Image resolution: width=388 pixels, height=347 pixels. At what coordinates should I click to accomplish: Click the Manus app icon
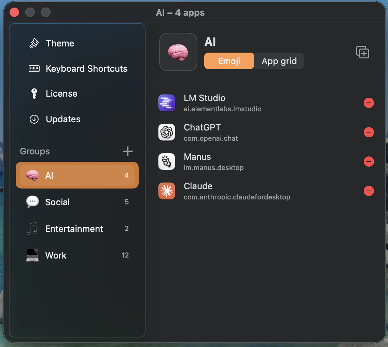[x=167, y=162]
